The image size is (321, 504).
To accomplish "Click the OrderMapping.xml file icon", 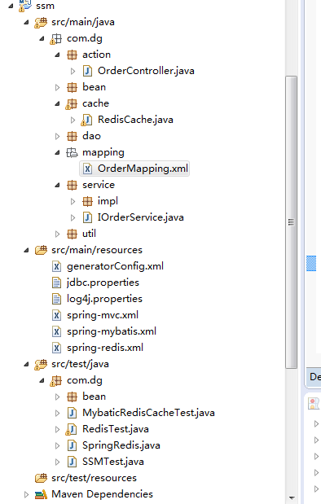I will (87, 169).
